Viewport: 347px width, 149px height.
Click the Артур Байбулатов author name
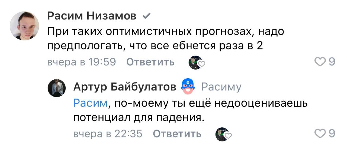[x=125, y=87]
